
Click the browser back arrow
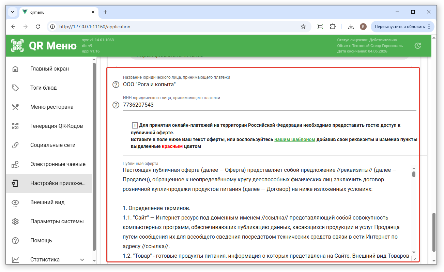click(x=13, y=27)
